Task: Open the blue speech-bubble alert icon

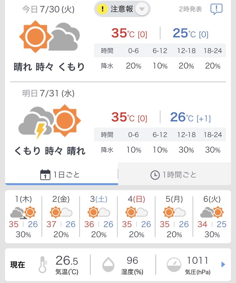Action: point(216,9)
